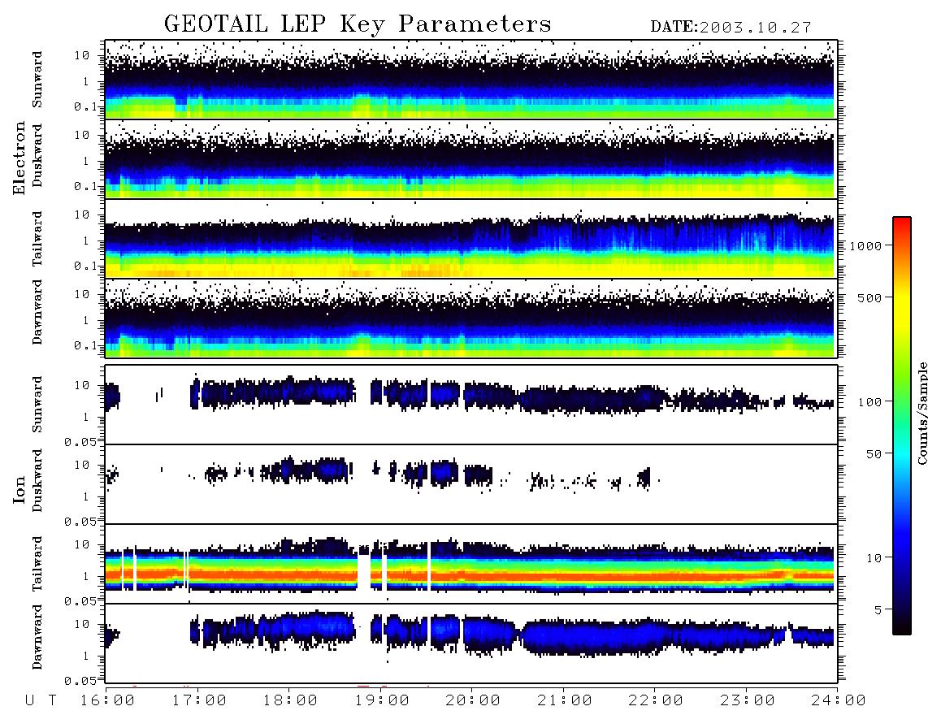Click the Ion 'Sunward' panel label
Image resolution: width=928 pixels, height=715 pixels.
[x=37, y=404]
